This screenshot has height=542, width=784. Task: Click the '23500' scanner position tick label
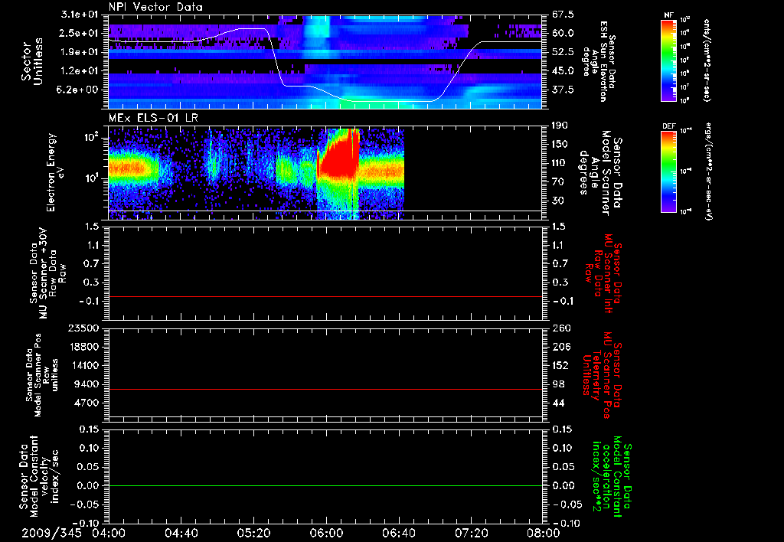click(x=84, y=328)
